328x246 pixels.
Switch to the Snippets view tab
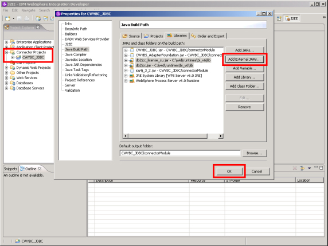(x=10, y=169)
